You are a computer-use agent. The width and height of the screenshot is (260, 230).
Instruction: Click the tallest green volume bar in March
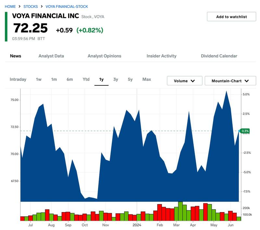(x=180, y=211)
